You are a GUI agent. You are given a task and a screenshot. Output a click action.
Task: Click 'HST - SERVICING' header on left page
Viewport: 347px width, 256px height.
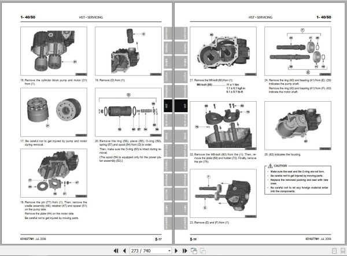coord(91,17)
